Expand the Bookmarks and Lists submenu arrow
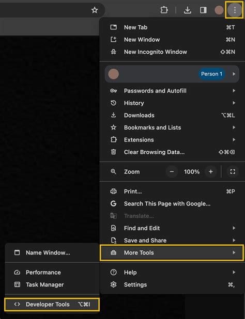The image size is (245, 319). tap(234, 127)
